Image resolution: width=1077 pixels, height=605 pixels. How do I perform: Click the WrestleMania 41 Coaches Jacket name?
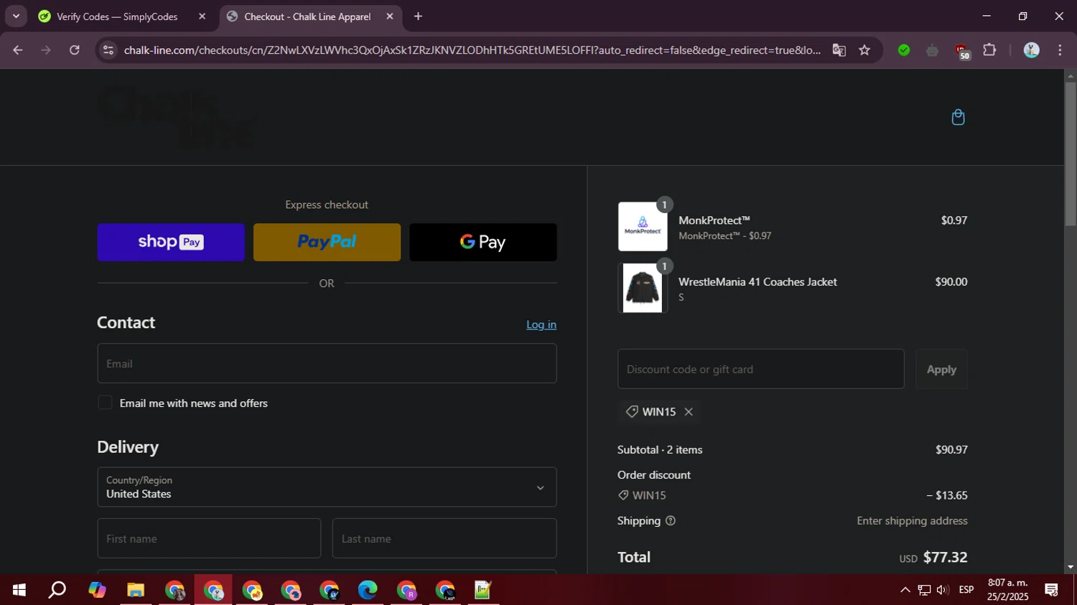coord(757,282)
